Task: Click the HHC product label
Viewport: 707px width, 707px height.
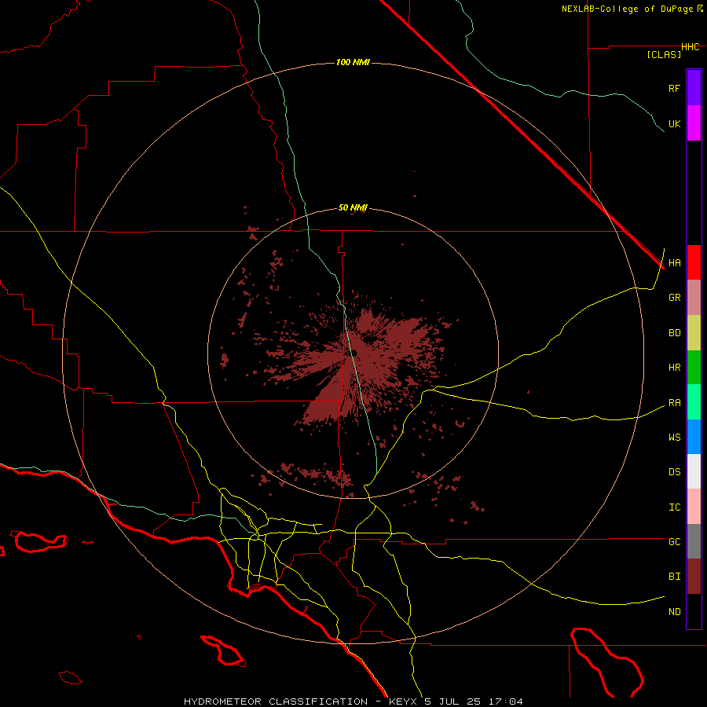Action: tap(691, 47)
